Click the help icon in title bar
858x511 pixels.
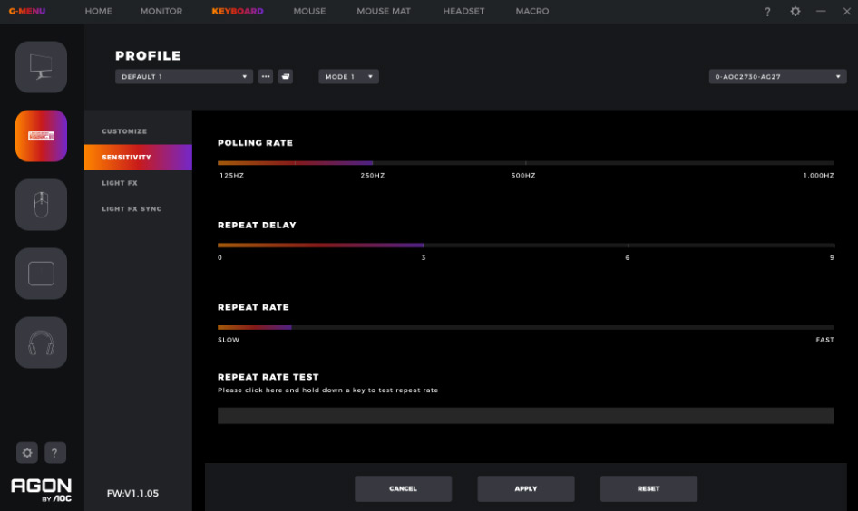coord(767,12)
